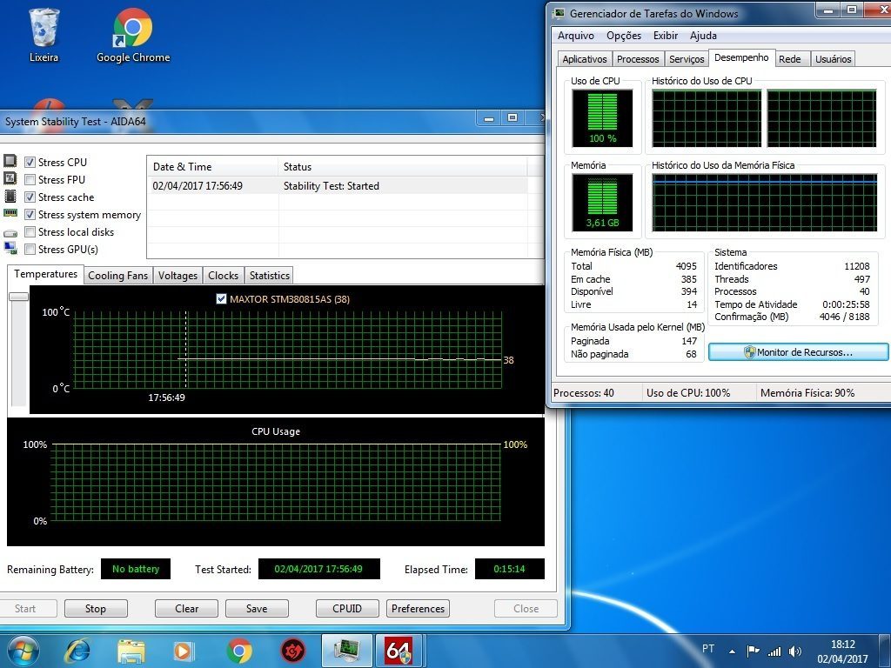891x668 pixels.
Task: Open Monitor de Recursos button
Action: point(798,352)
